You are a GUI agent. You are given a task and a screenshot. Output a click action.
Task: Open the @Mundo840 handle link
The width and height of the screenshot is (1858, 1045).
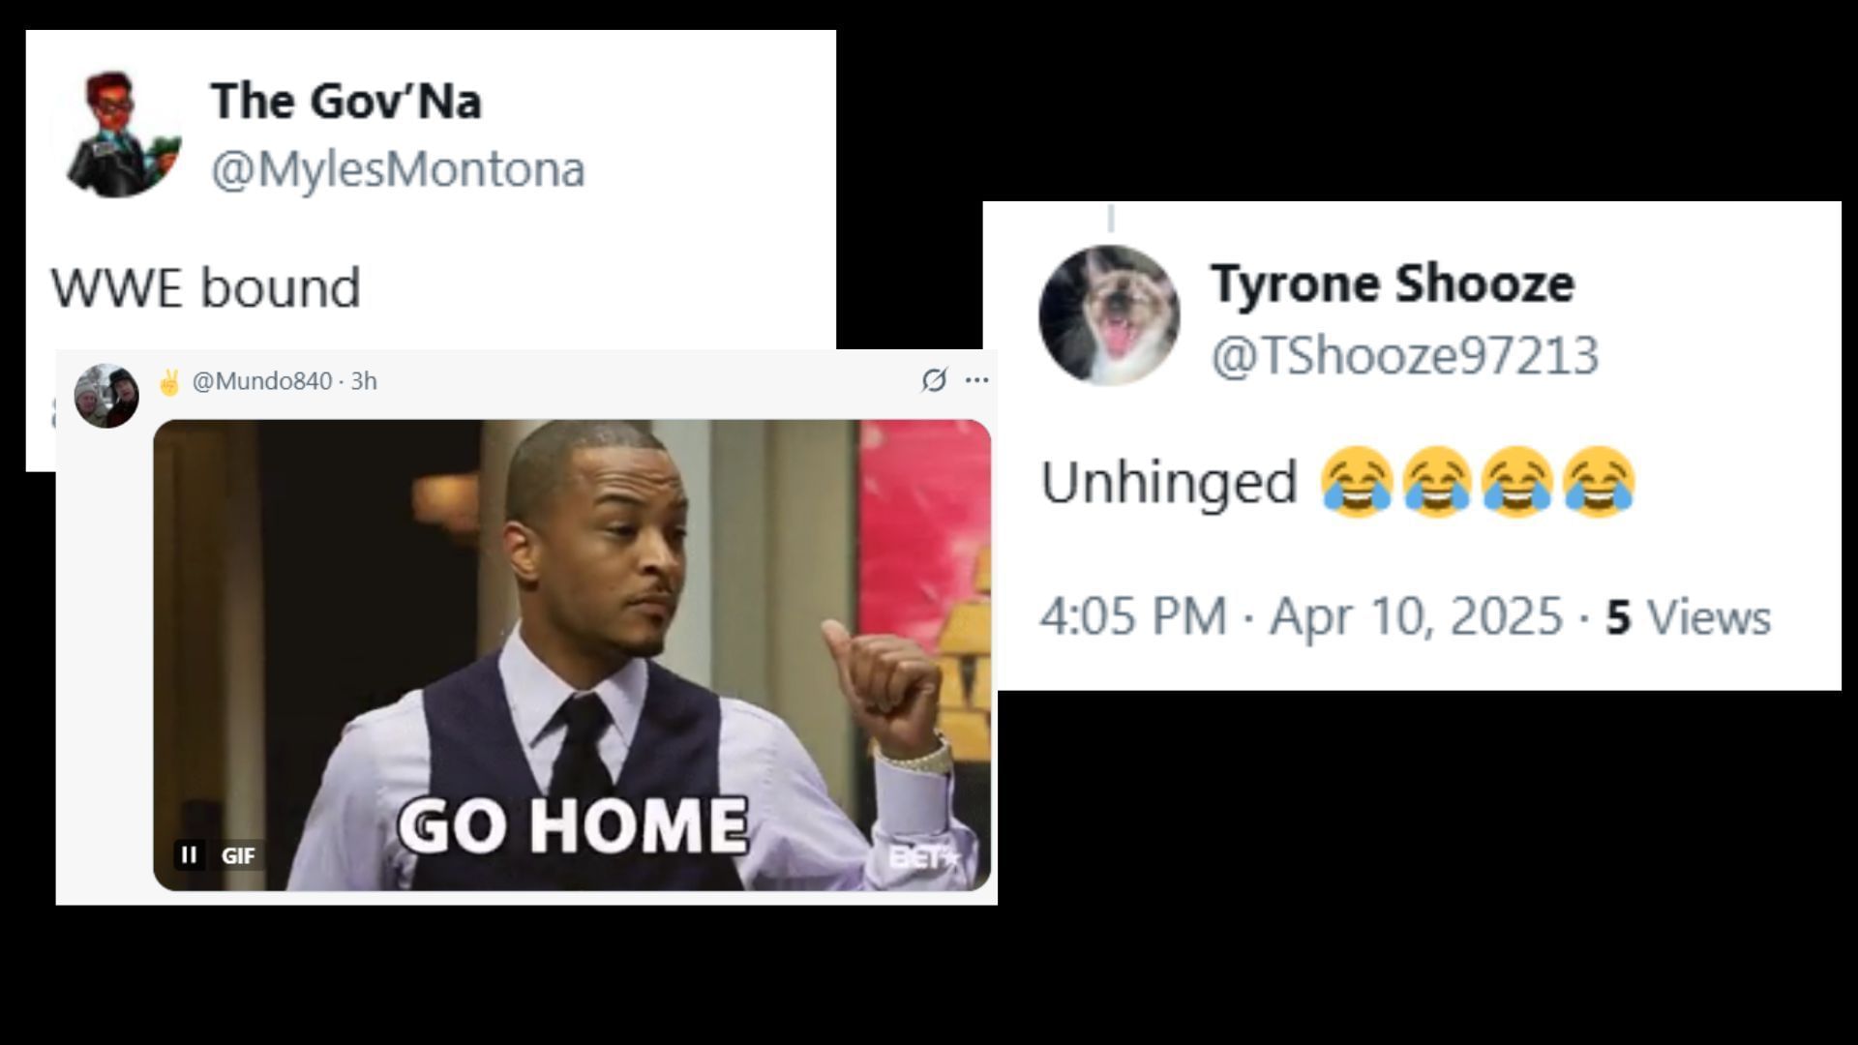262,381
